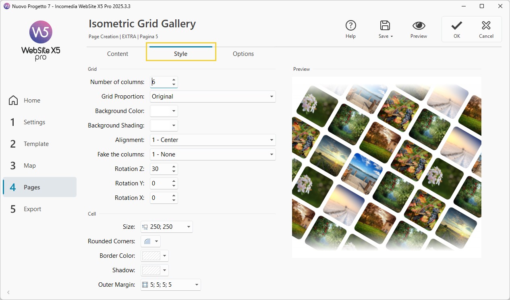The height and width of the screenshot is (300, 510).
Task: Open the Background Color picker
Action: (x=164, y=111)
